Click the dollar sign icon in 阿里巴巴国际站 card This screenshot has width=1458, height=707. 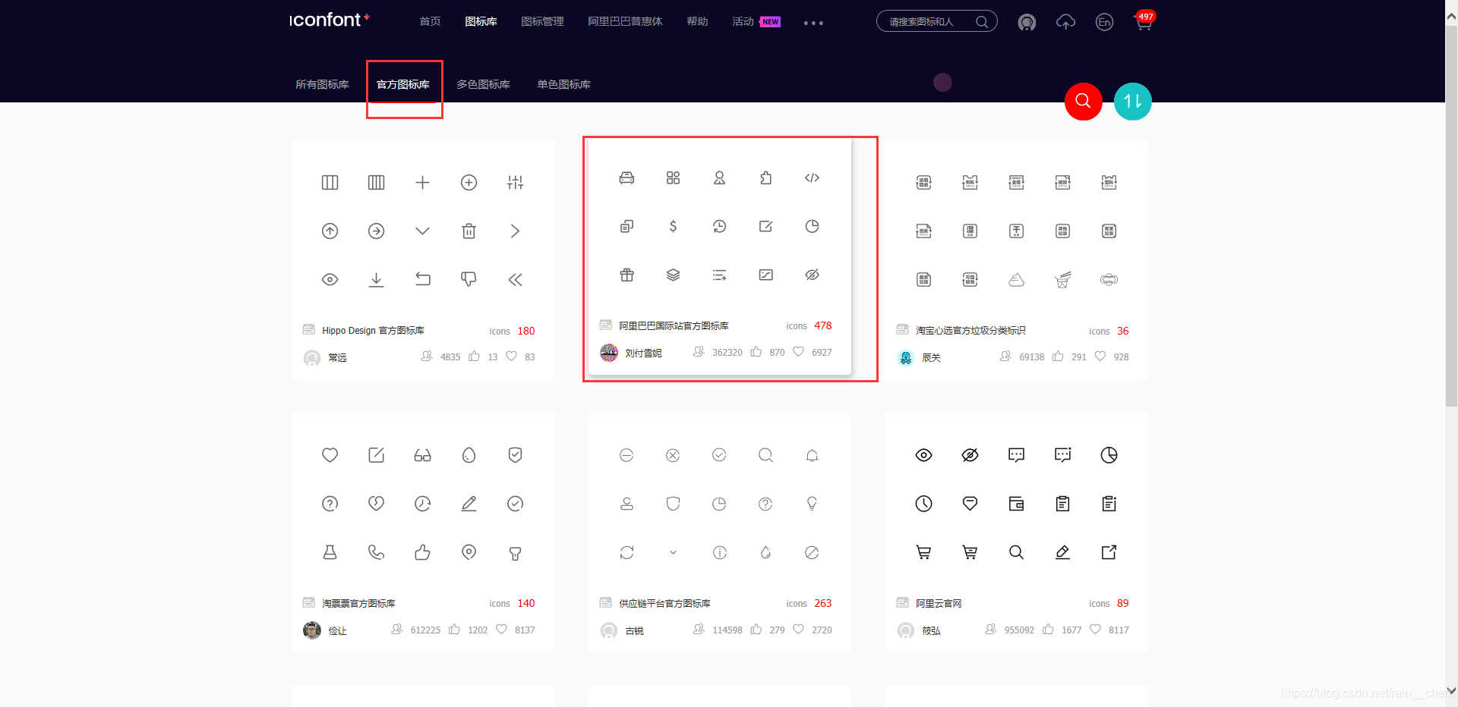[x=673, y=226]
